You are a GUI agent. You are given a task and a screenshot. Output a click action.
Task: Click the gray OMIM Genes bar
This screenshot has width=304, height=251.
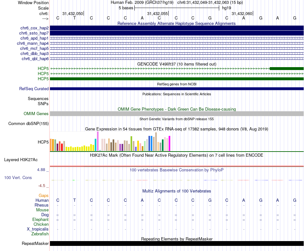coord(177,114)
